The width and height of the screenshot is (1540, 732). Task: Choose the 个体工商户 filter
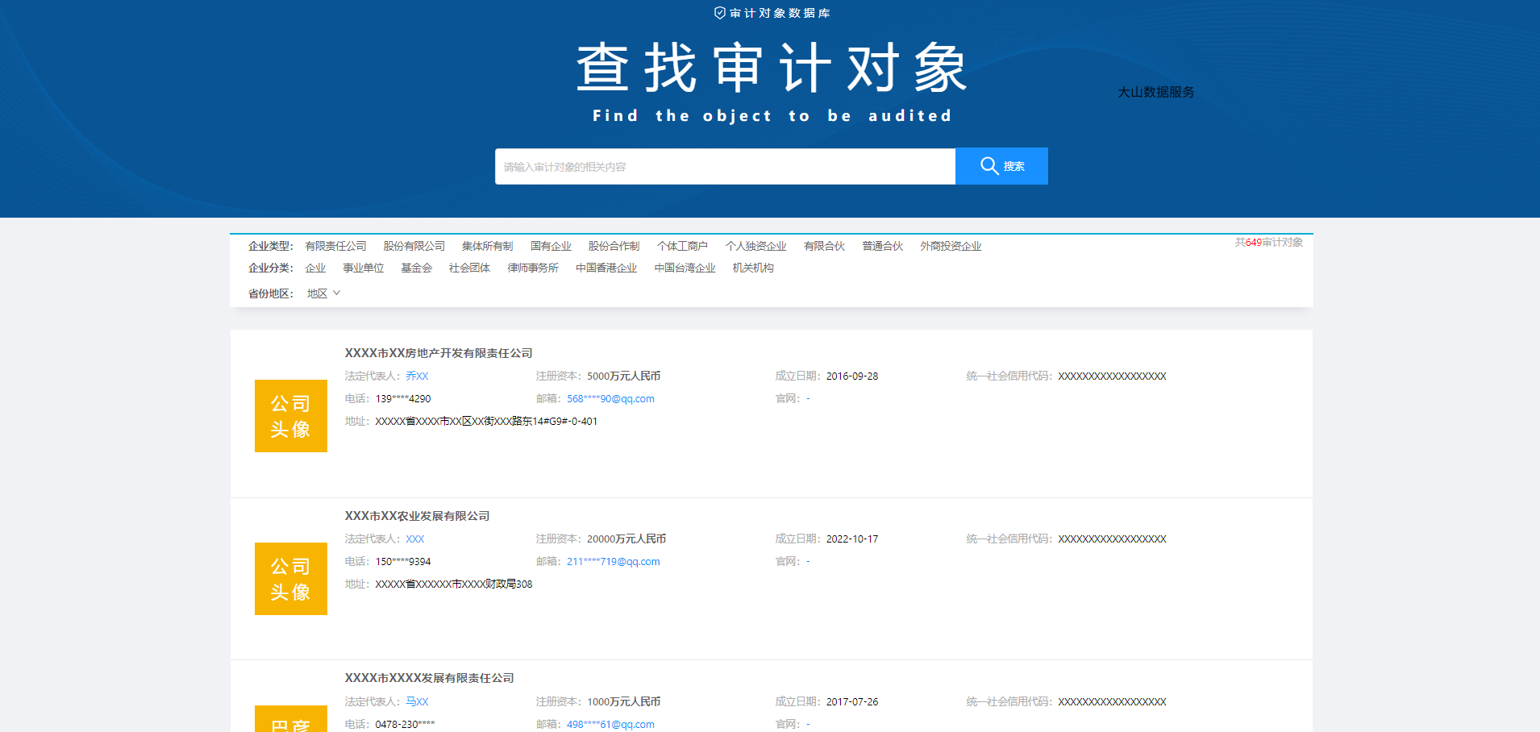point(683,246)
